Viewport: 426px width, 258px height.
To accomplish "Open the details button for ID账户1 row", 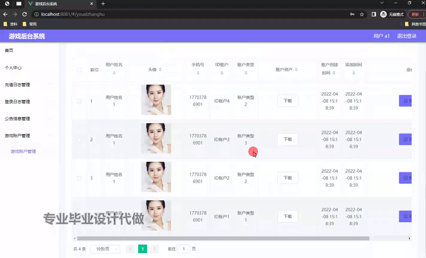I will [405, 216].
